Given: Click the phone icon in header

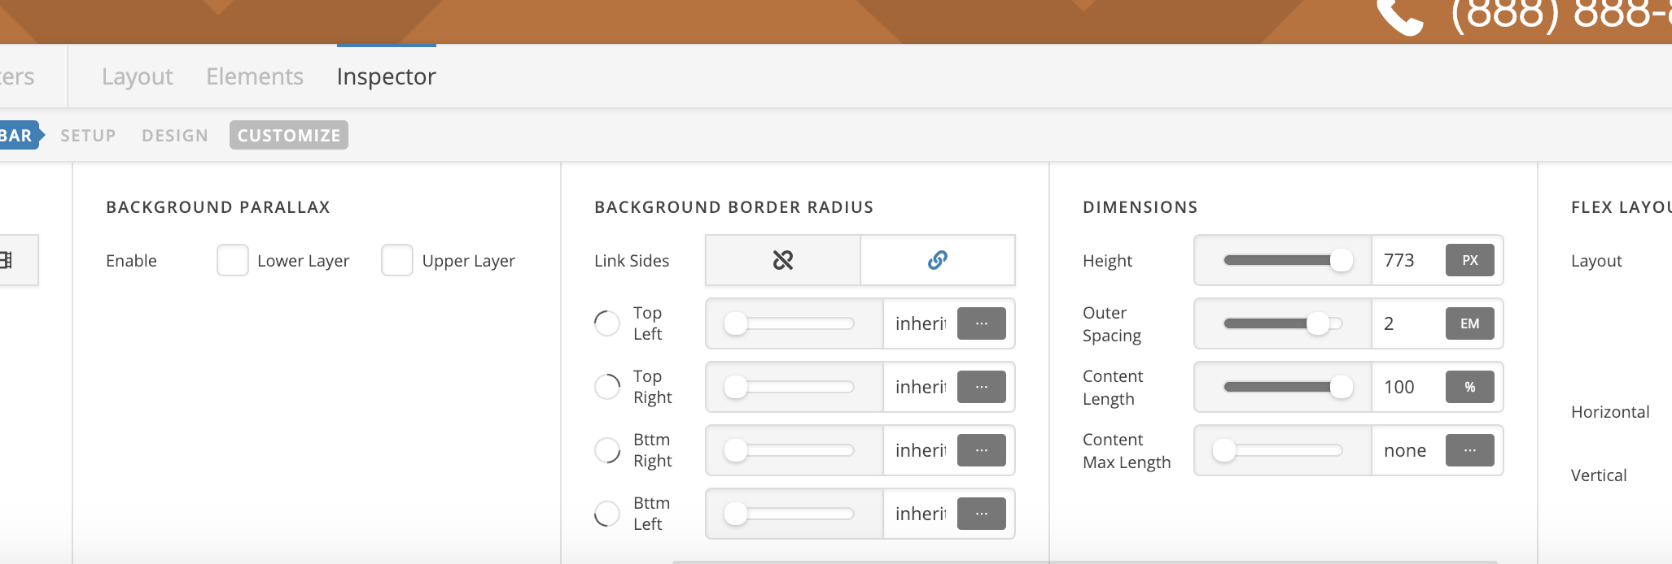Looking at the screenshot, I should pyautogui.click(x=1399, y=16).
